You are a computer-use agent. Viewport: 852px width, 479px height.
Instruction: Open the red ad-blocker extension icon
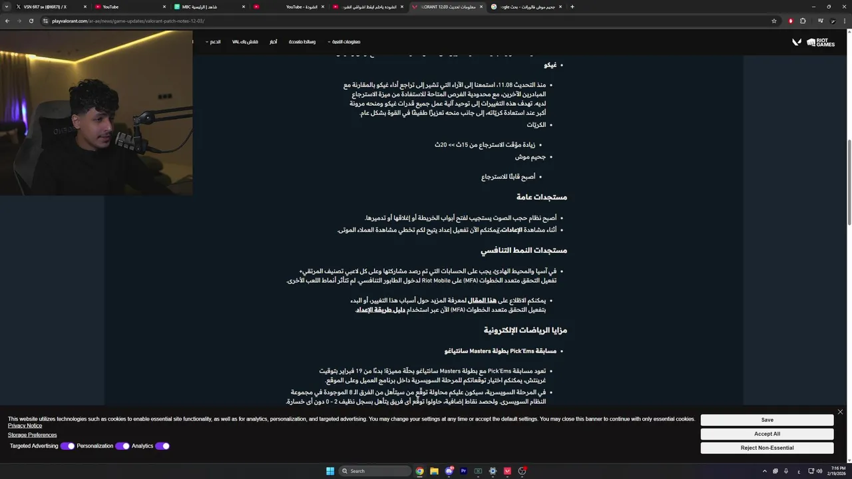click(791, 21)
